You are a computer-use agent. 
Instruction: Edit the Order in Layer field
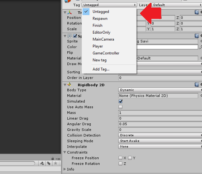(160, 78)
